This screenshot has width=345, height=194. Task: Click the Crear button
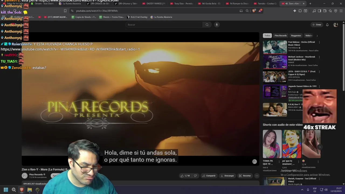pyautogui.click(x=317, y=25)
